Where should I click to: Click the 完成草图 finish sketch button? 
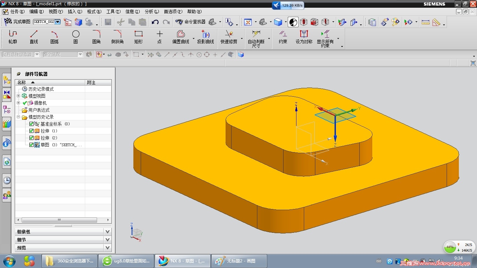click(x=17, y=22)
